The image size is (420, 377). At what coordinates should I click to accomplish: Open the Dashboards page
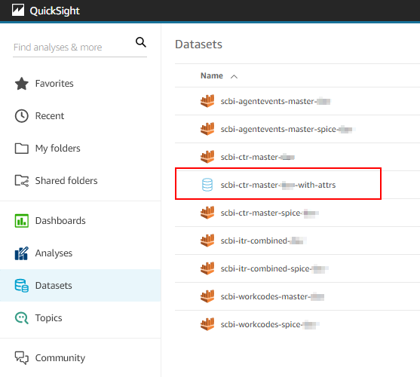tap(60, 221)
